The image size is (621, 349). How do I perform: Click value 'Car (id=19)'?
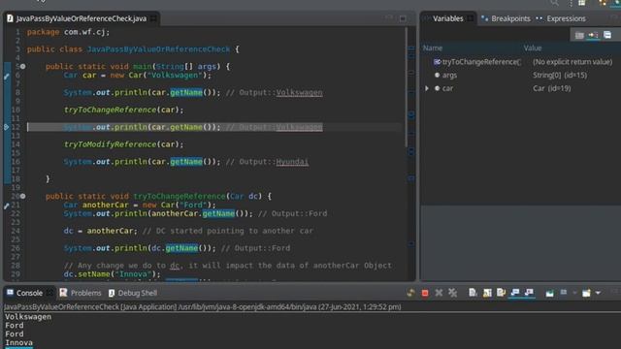click(552, 88)
